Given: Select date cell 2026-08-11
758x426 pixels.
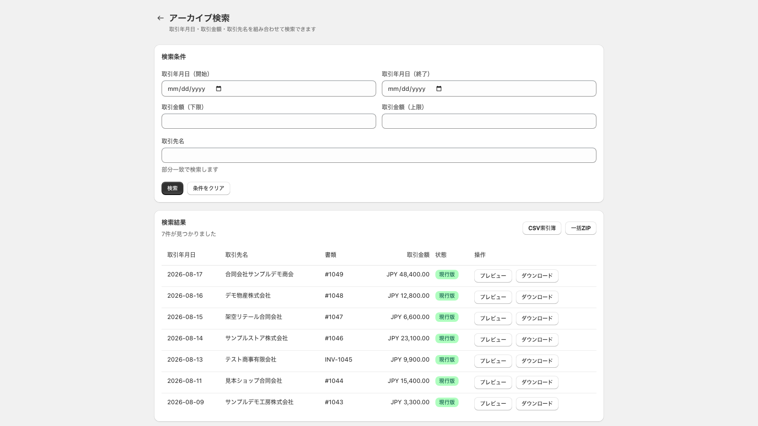Looking at the screenshot, I should pos(184,381).
